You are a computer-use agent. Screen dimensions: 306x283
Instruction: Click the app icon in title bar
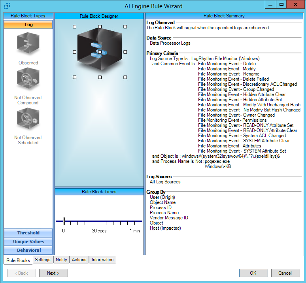(7, 6)
